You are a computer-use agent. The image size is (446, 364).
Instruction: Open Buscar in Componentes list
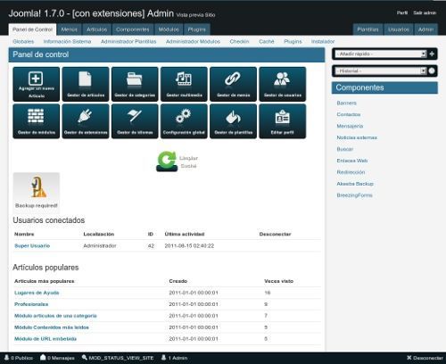(345, 149)
